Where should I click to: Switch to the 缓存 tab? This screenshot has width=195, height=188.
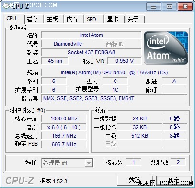[34, 19]
